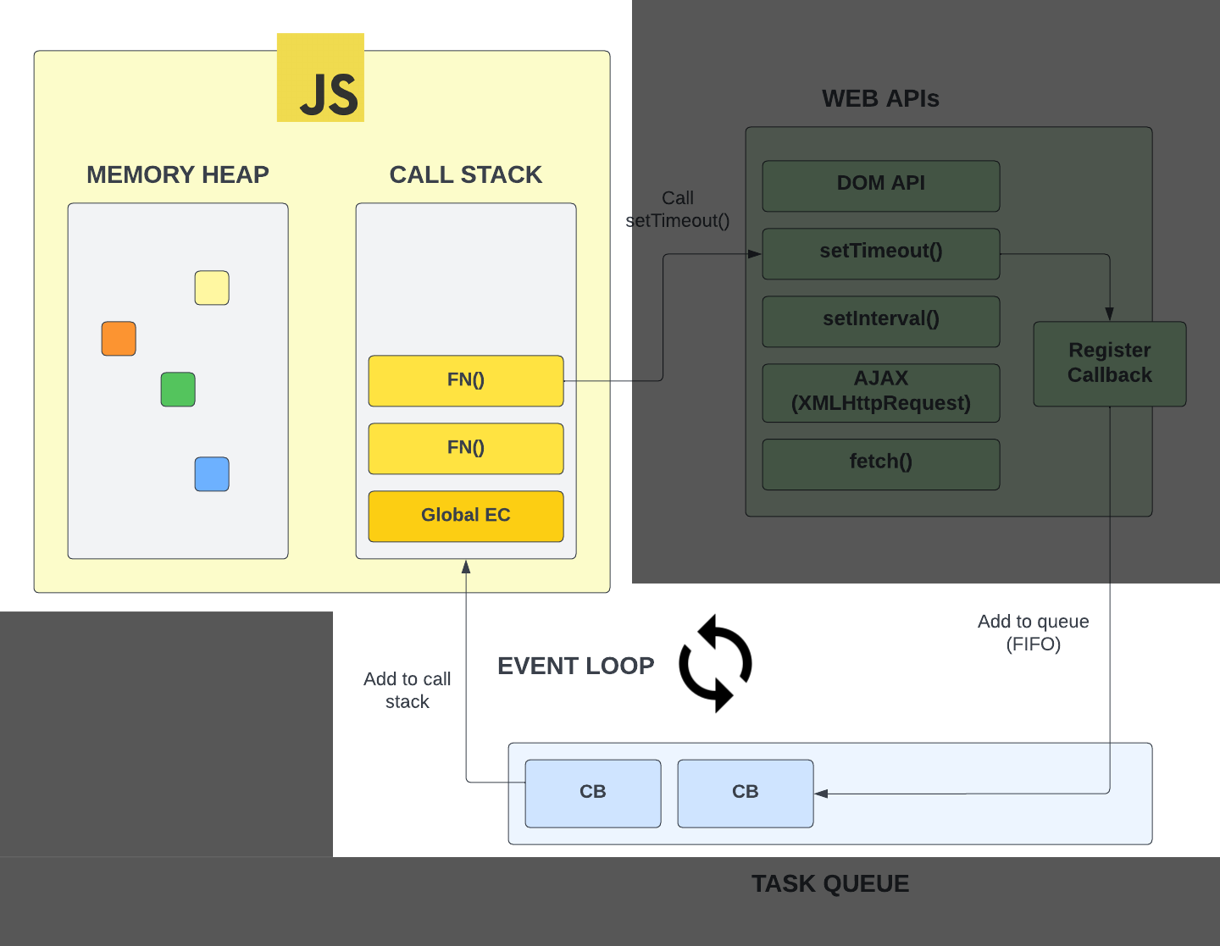Select the fetch() box in Web APIs
Screen dimensions: 1220x946
click(x=880, y=463)
